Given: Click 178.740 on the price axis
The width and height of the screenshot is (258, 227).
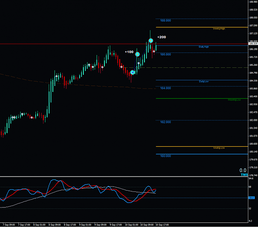Looking at the screenshot, I should click(253, 175).
